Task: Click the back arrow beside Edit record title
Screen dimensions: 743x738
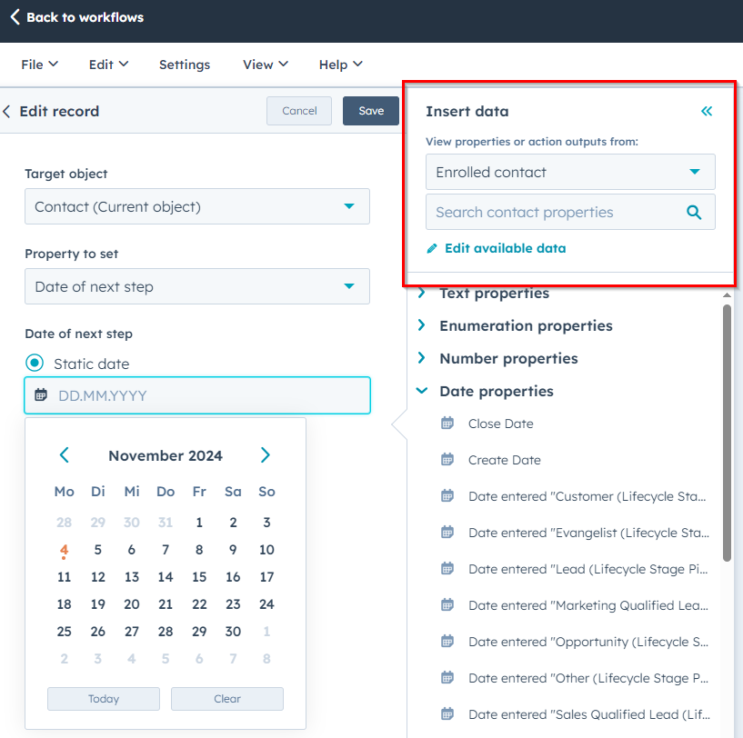Action: pyautogui.click(x=7, y=111)
